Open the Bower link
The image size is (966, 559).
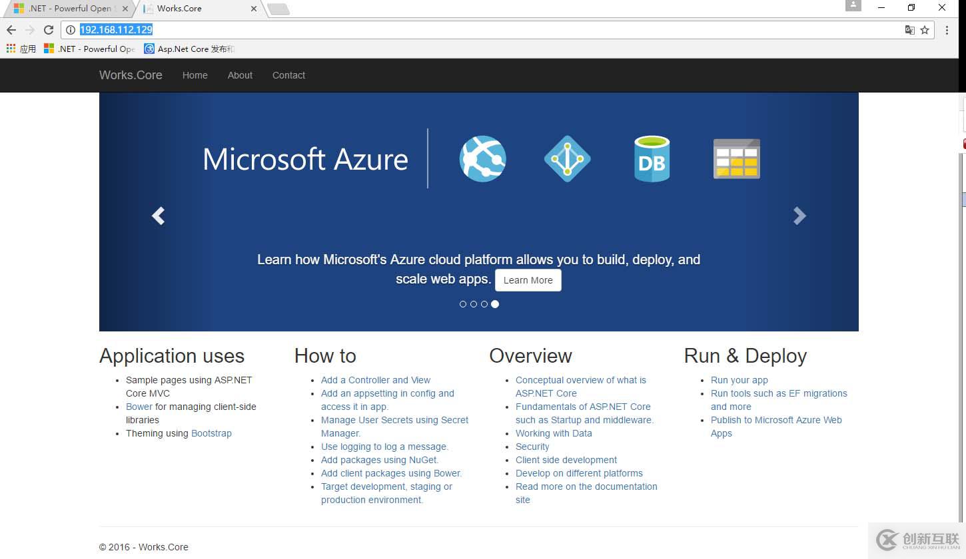pos(139,407)
